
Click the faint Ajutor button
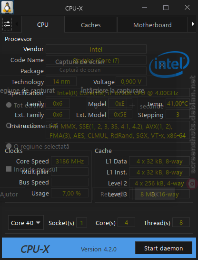click(10, 194)
